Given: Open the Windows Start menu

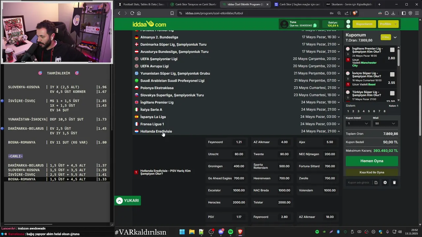Looking at the screenshot, I should (x=182, y=232).
